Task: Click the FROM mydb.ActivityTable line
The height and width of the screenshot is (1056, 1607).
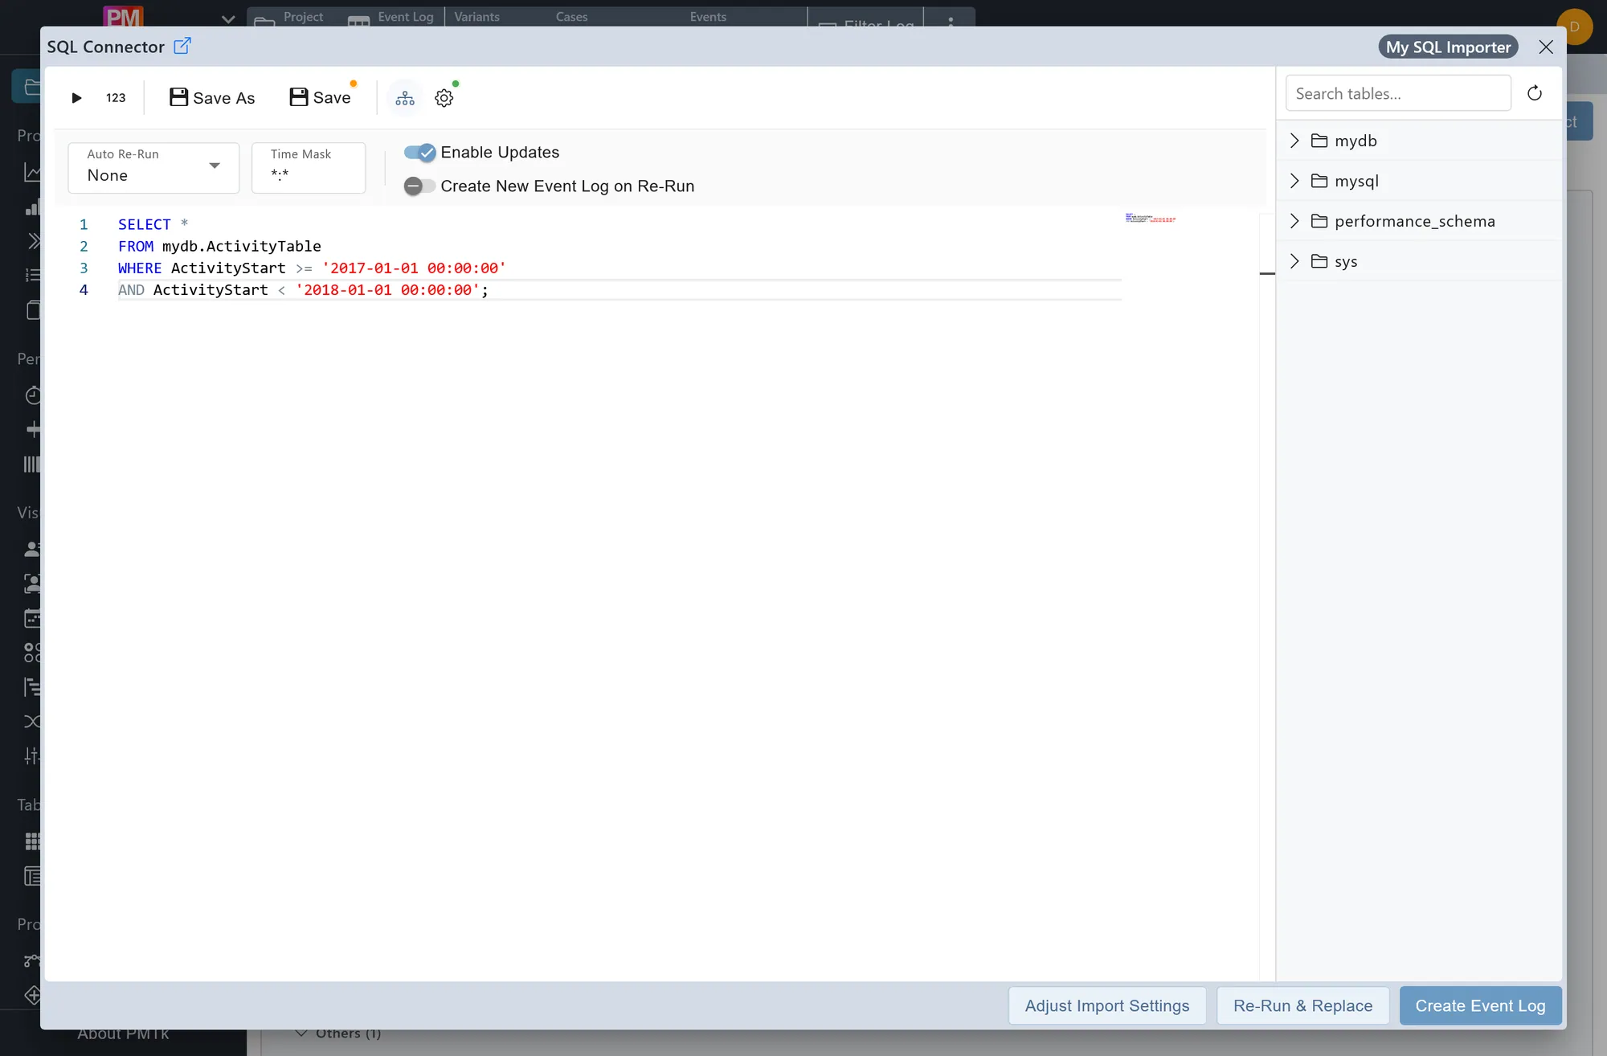Action: (x=219, y=247)
